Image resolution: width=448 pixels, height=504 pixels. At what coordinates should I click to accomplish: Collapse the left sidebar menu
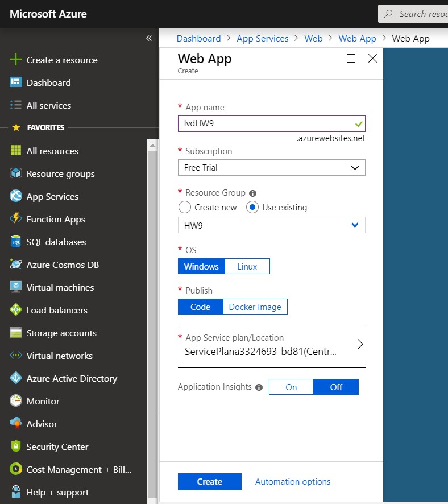coord(149,38)
